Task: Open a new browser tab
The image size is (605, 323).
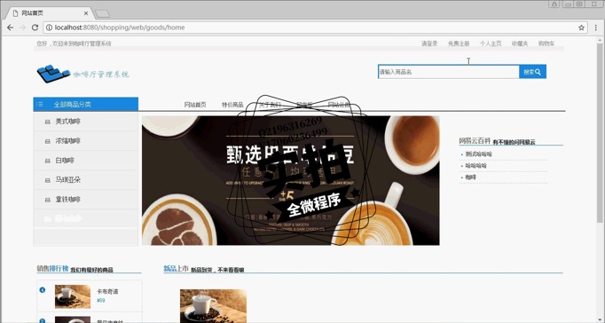Action: point(102,14)
